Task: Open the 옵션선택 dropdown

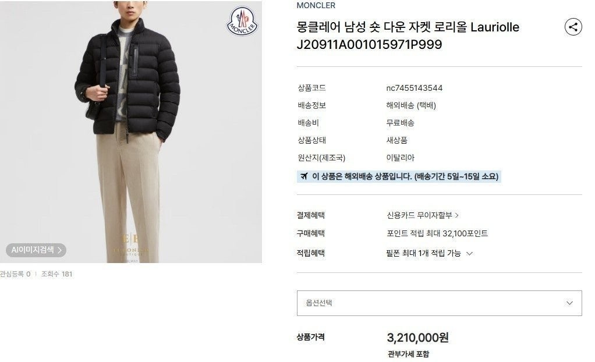Action: 439,303
